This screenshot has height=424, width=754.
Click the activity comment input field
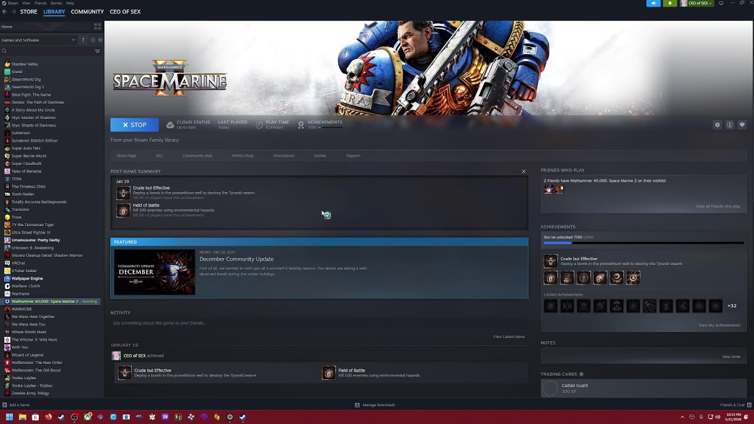point(318,323)
